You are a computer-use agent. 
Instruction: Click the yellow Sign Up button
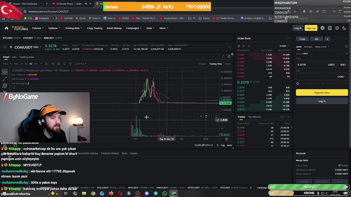(311, 28)
